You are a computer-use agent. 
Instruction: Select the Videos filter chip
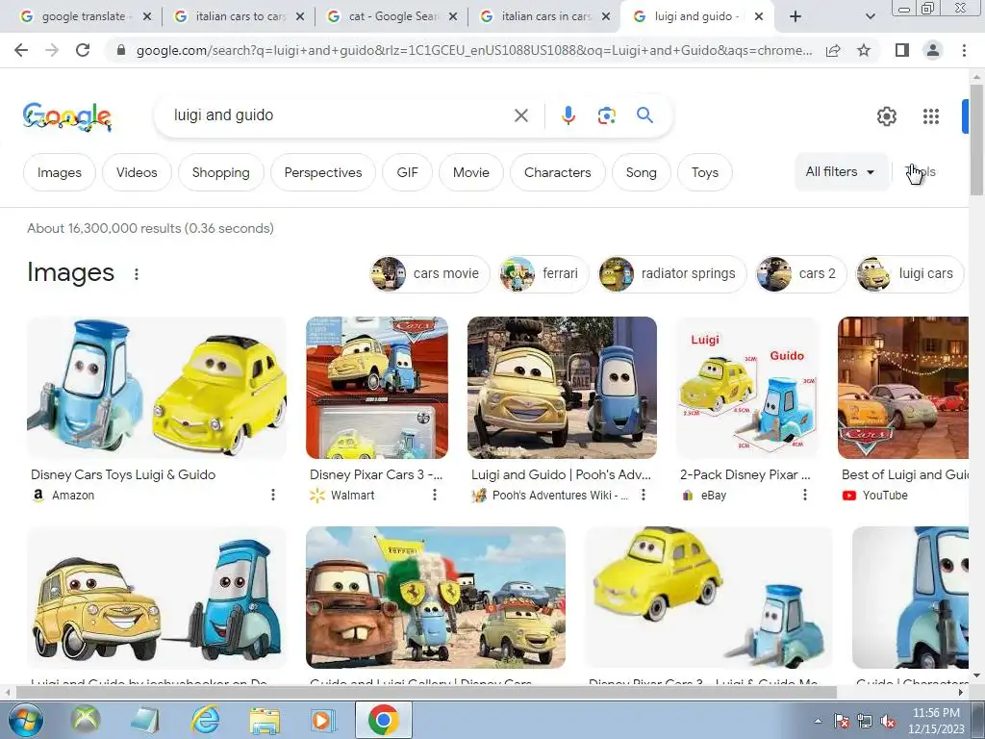pyautogui.click(x=137, y=172)
